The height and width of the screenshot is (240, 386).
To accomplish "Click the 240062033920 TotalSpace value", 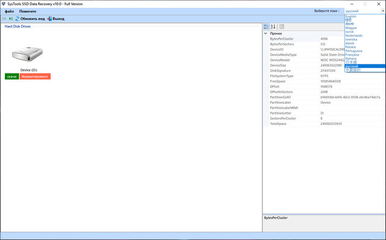I will [x=331, y=124].
